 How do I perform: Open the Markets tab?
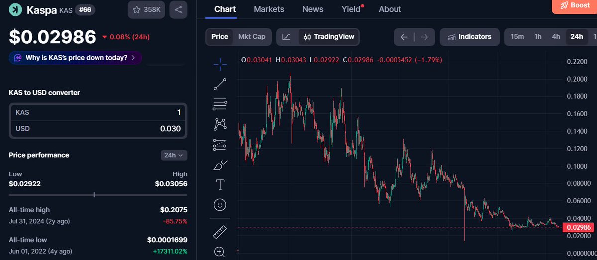pos(269,9)
